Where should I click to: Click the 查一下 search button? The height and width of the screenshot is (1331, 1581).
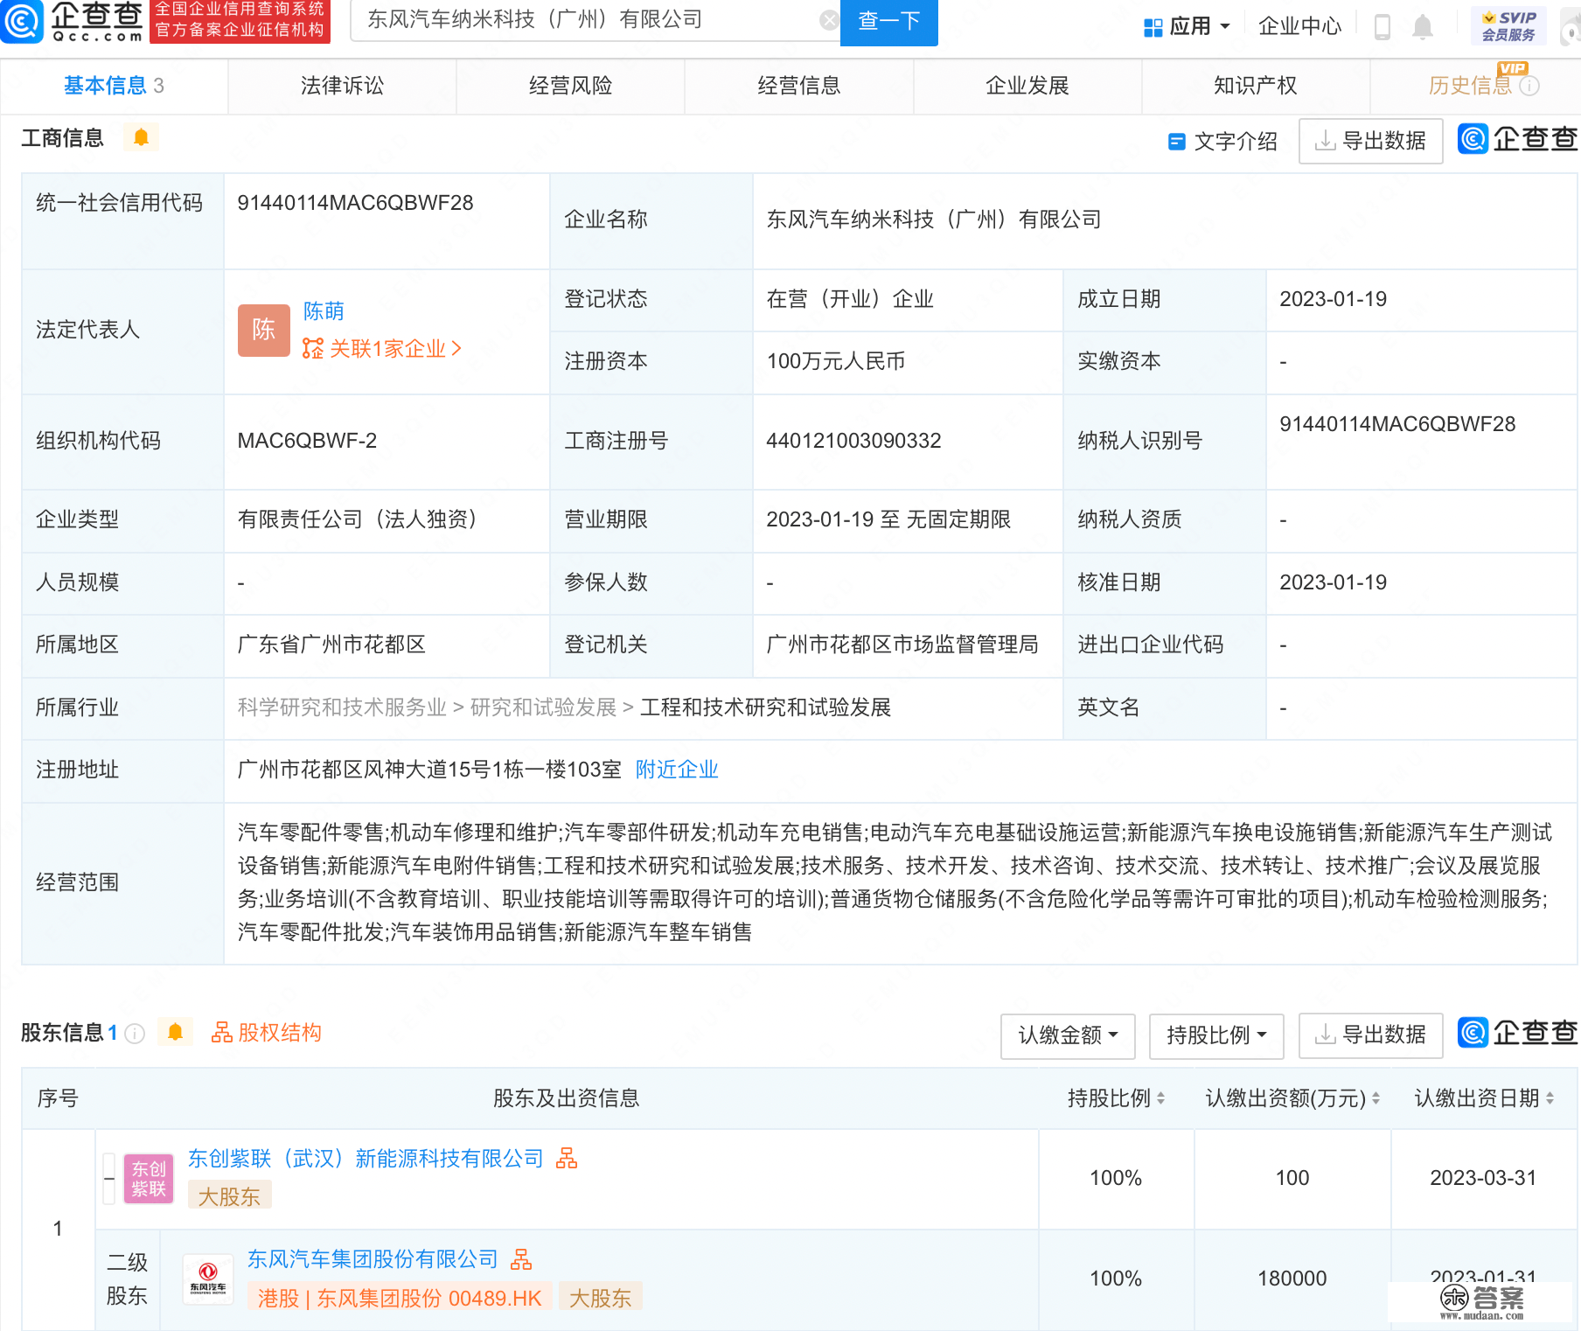coord(888,22)
